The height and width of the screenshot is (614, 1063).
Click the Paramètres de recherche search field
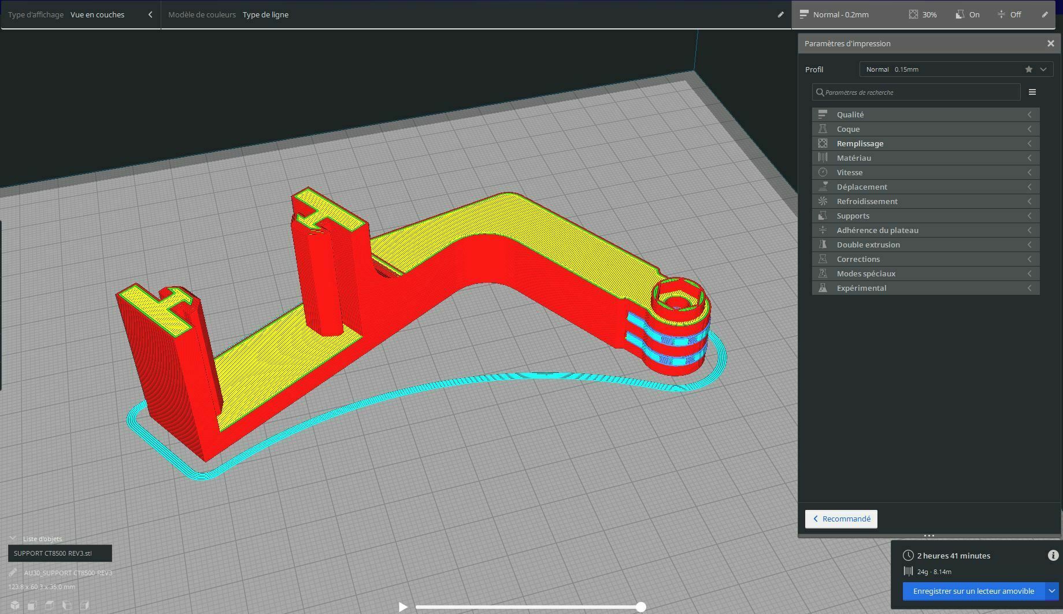(x=919, y=93)
